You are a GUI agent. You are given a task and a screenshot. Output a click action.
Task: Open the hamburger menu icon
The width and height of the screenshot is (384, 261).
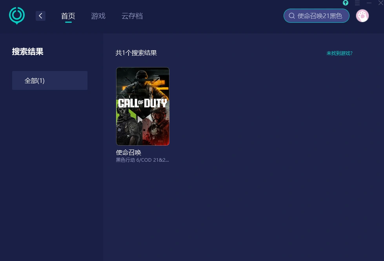pos(357,3)
